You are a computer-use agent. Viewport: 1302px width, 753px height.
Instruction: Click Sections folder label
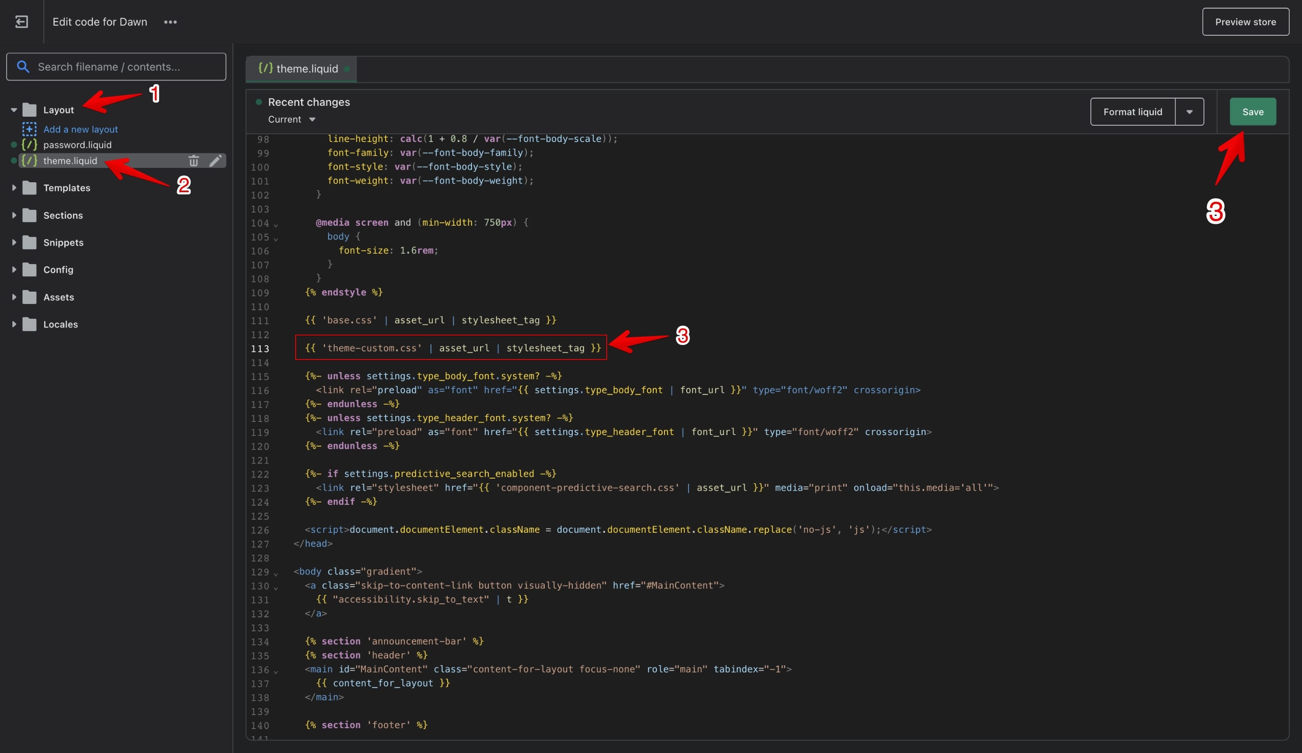[63, 215]
